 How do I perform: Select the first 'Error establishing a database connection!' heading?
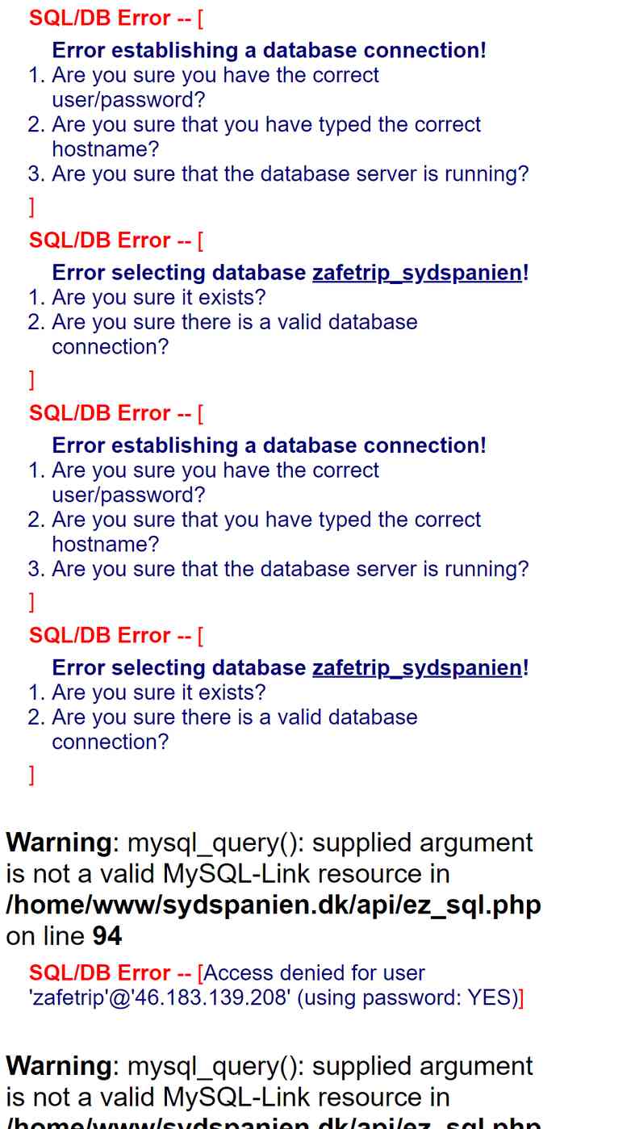pos(269,50)
